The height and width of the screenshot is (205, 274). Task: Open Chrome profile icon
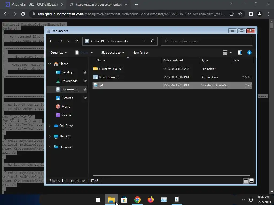point(260,14)
